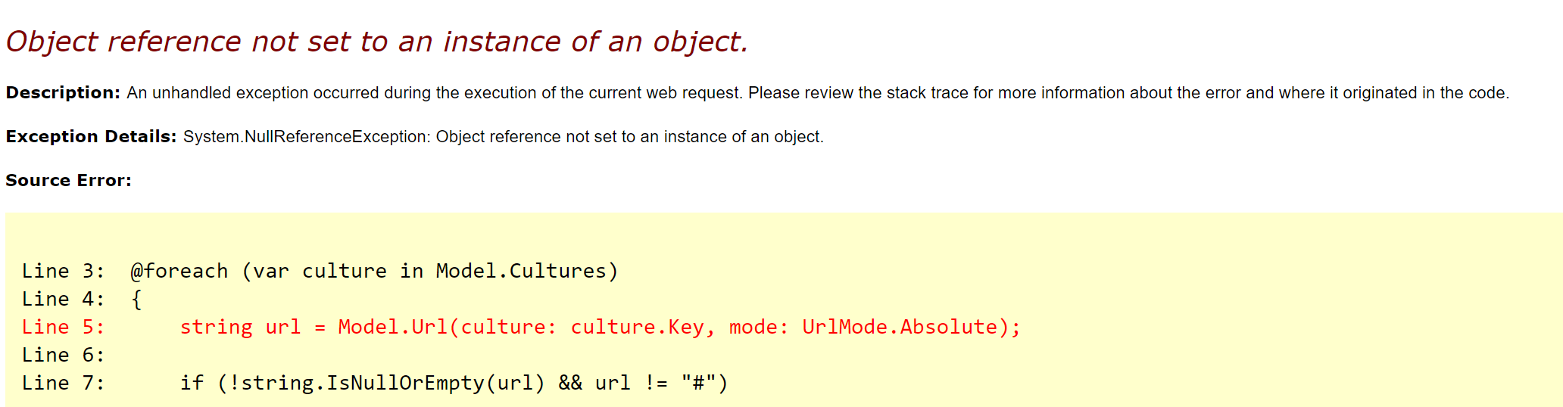Click the 'Line 6:' label

(64, 355)
